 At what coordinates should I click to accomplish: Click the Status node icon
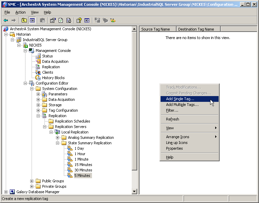tap(38, 56)
